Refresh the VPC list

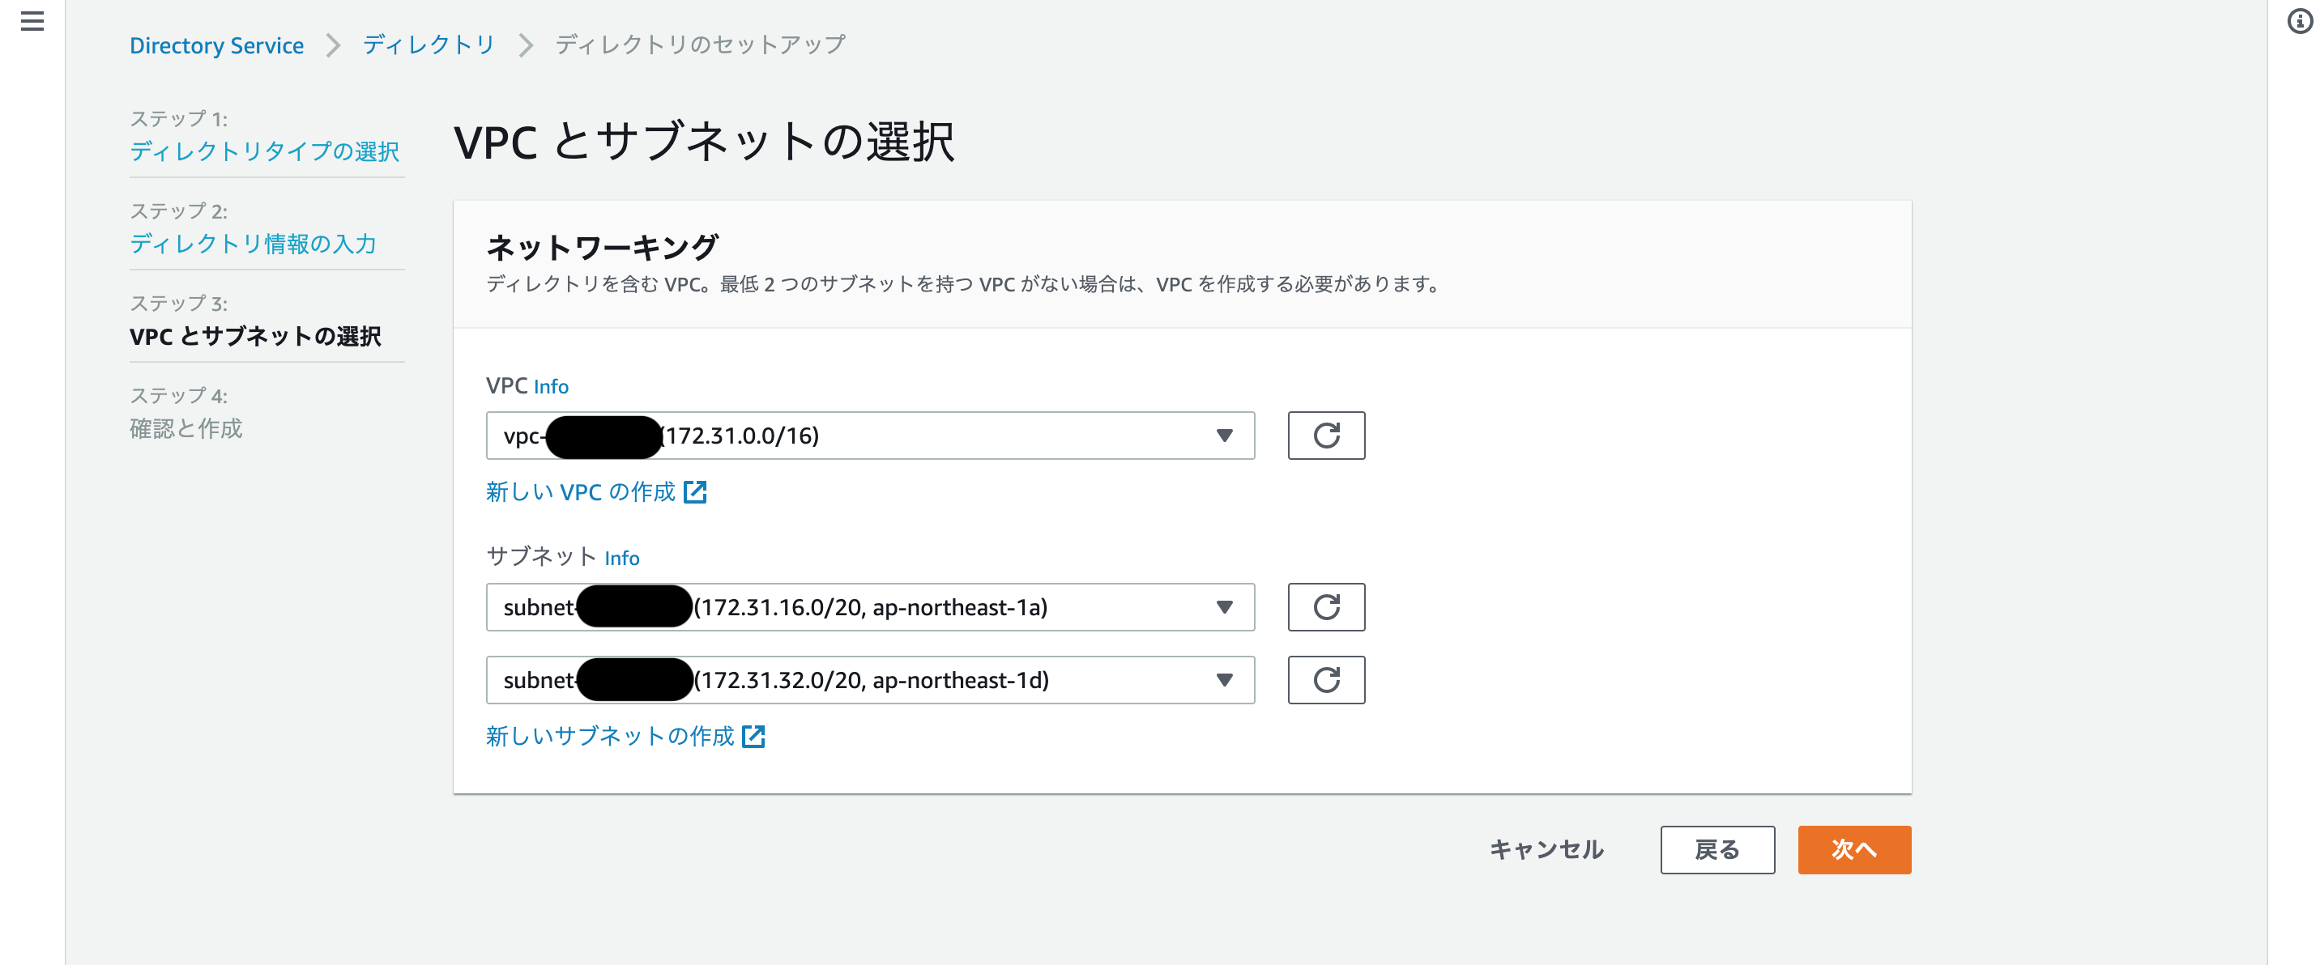tap(1326, 436)
